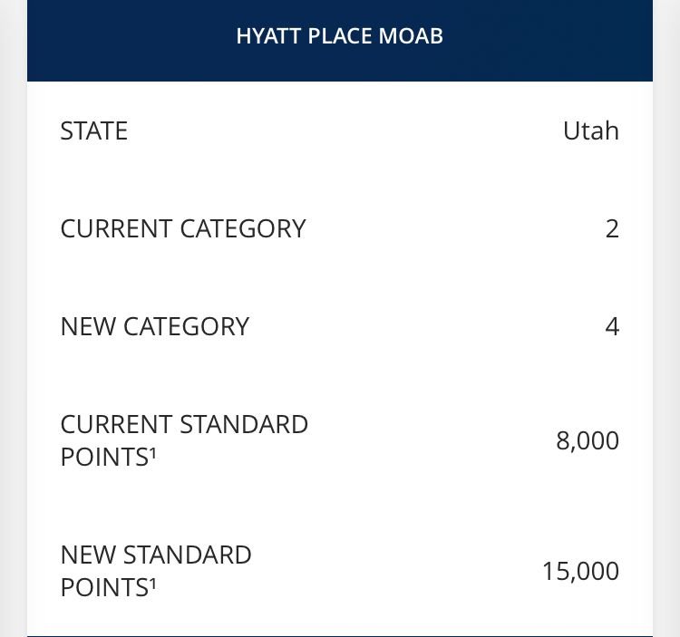Viewport: 680px width, 637px height.
Task: Click the 8,000 points value
Action: click(588, 440)
